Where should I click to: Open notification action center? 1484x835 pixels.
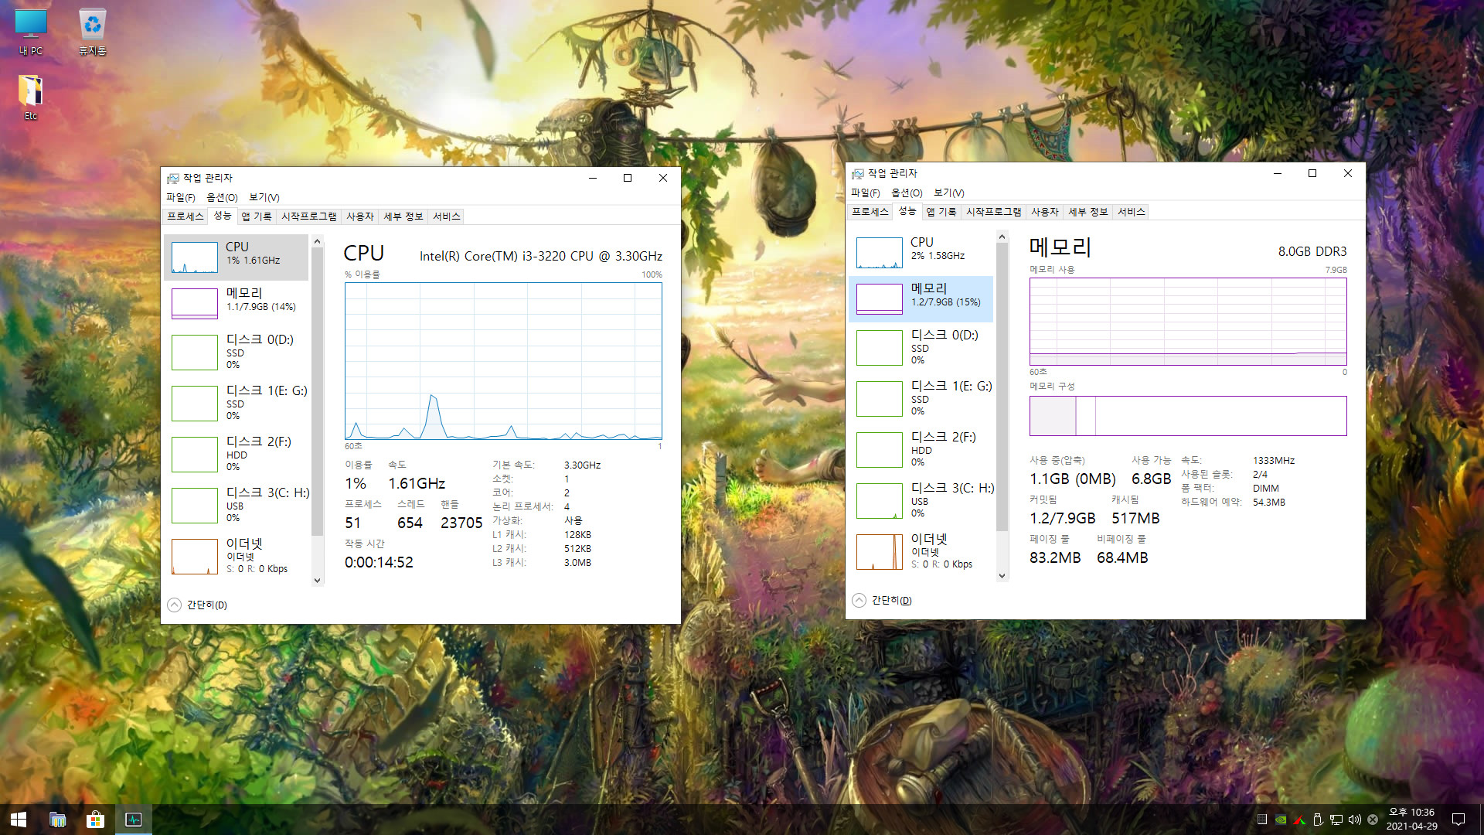point(1458,820)
